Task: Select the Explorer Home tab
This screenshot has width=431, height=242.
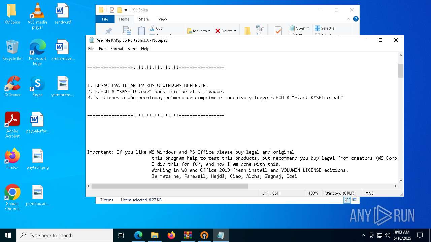Action: (x=124, y=19)
